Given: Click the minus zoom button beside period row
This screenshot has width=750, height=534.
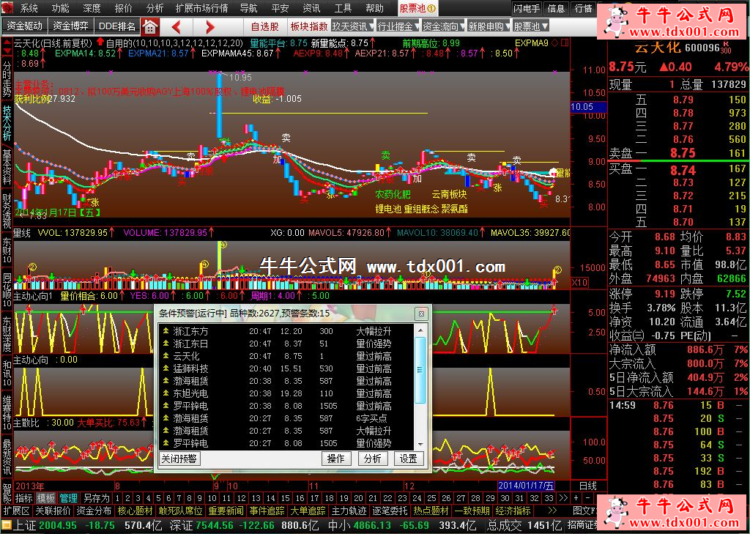Looking at the screenshot, I should (588, 498).
